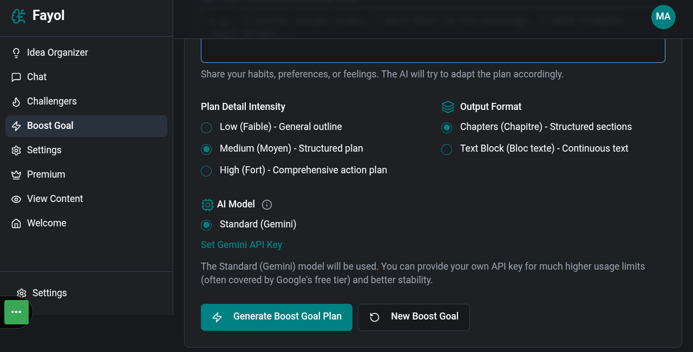Click the Idea Organizer lightbulb icon
Viewport: 693px width, 352px height.
16,53
